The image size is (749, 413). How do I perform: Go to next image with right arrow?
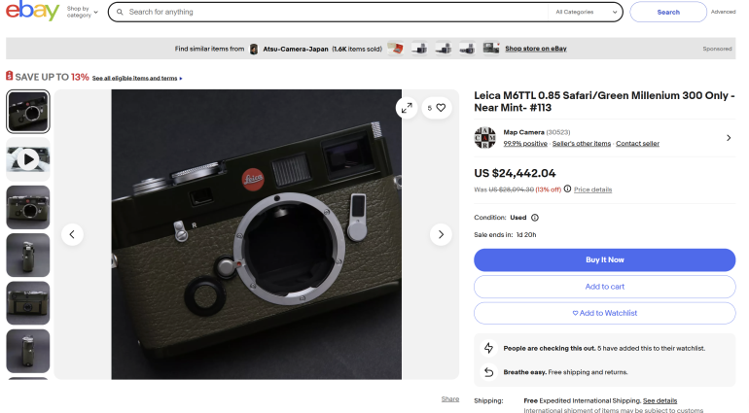[441, 234]
